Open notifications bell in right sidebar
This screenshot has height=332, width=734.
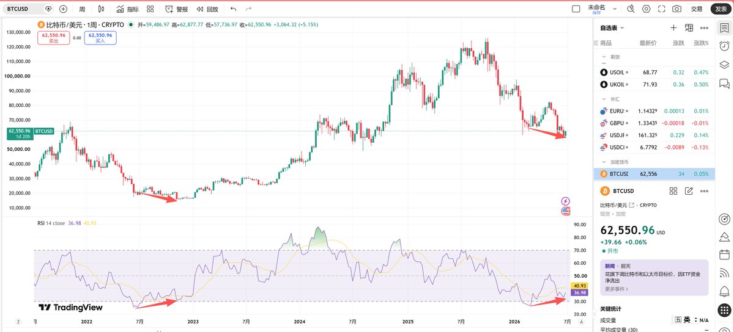(x=724, y=291)
